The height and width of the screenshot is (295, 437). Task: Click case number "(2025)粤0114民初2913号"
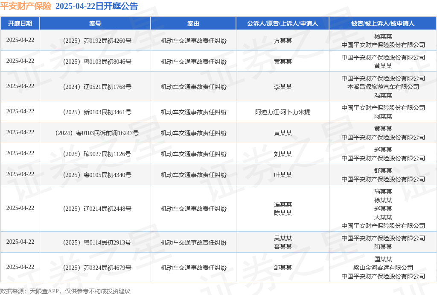click(x=97, y=242)
